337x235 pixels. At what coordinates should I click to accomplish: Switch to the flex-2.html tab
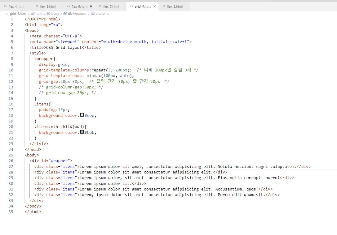[x=175, y=6]
